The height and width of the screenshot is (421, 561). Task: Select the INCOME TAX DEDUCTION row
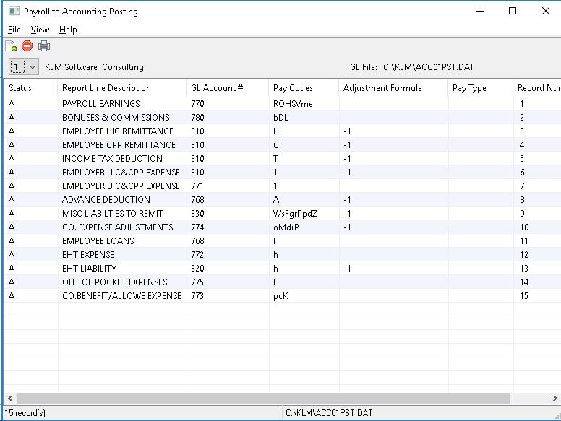click(x=282, y=159)
